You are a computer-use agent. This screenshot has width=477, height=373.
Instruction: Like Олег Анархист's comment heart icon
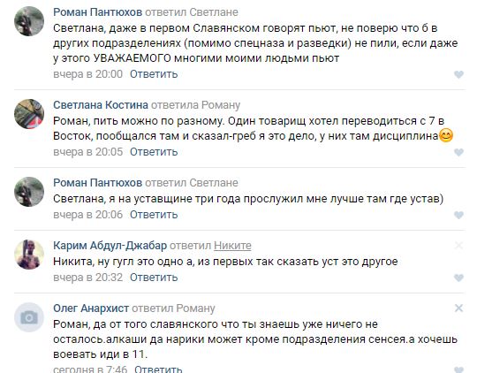pos(458,369)
